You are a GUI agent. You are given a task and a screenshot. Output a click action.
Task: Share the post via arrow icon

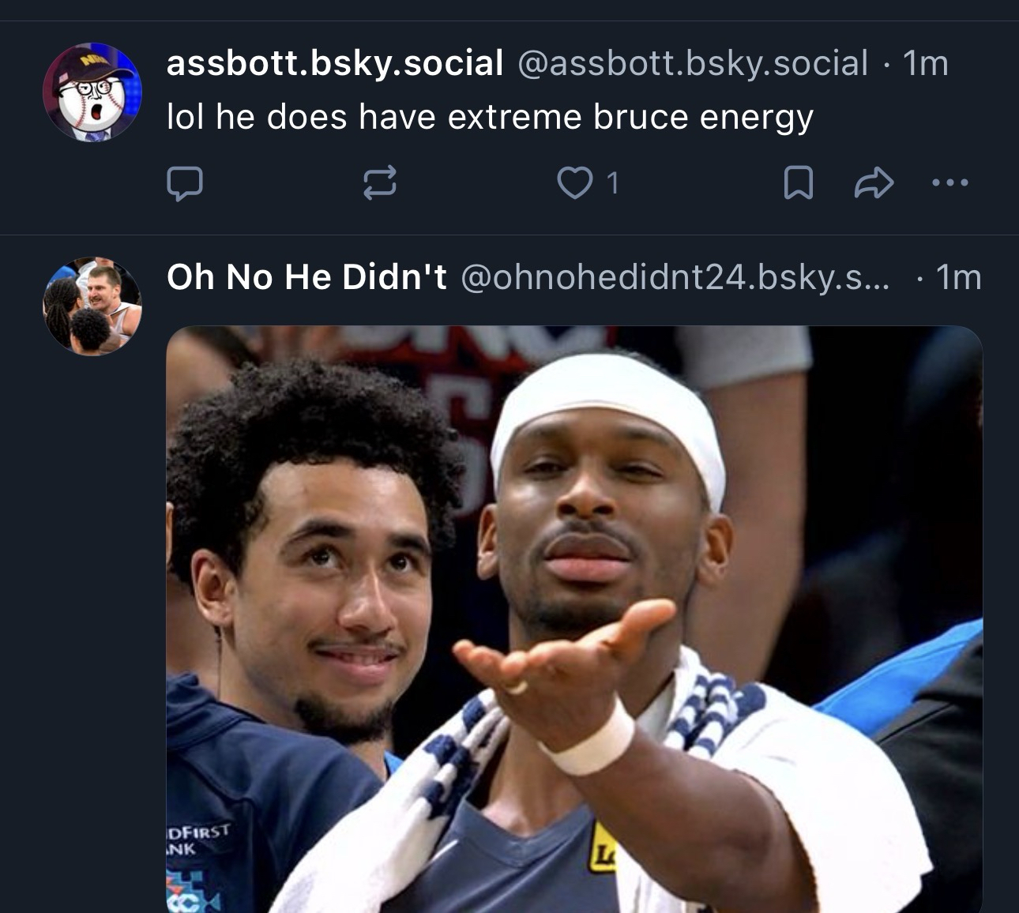[x=874, y=183]
